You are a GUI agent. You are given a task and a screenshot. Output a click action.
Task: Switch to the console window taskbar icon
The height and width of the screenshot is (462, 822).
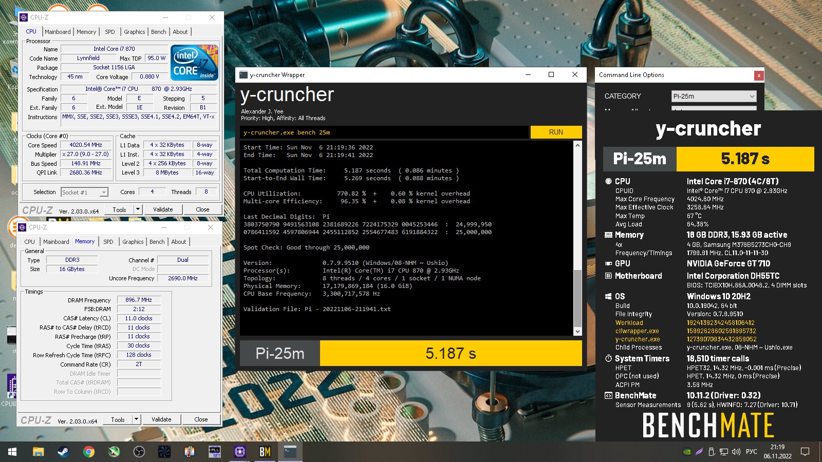point(290,452)
